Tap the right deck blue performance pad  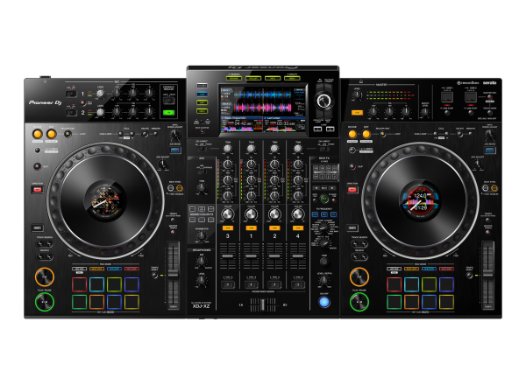(429, 302)
